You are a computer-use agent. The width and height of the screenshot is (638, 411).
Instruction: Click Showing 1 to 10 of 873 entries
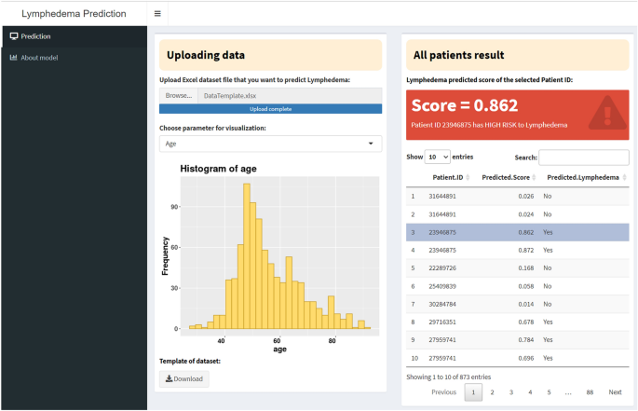click(448, 377)
